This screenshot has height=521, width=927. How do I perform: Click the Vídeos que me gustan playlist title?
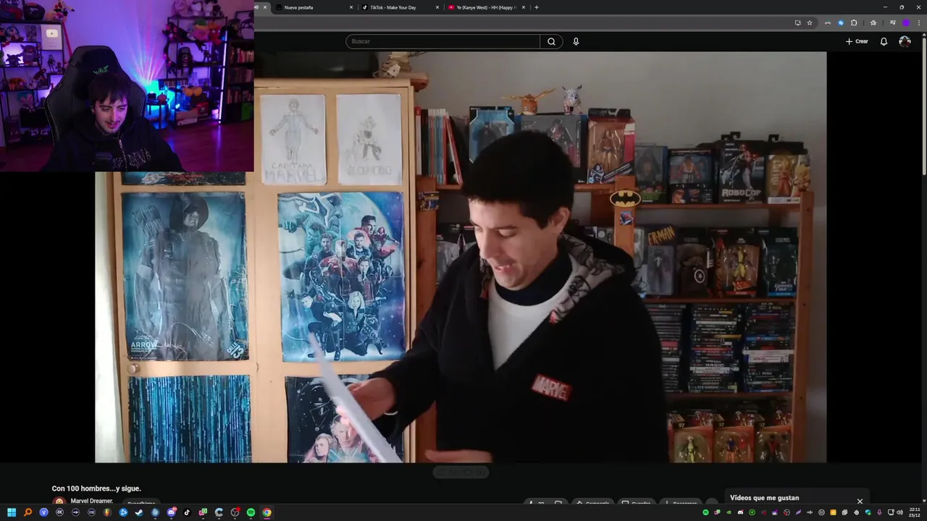764,498
